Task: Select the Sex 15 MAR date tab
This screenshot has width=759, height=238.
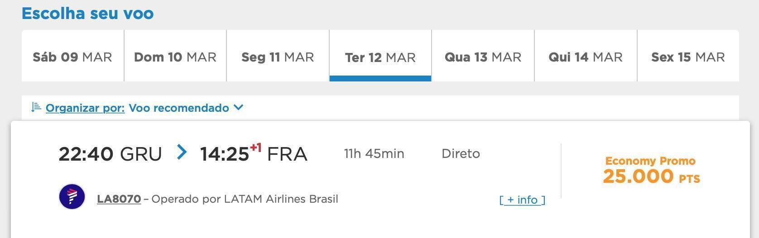Action: click(x=688, y=56)
